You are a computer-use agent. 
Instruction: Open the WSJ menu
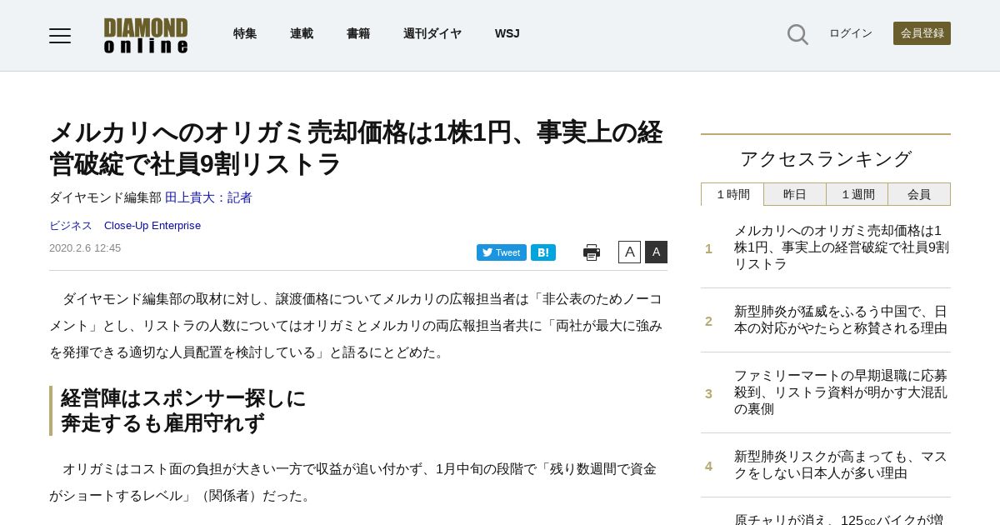(x=507, y=33)
